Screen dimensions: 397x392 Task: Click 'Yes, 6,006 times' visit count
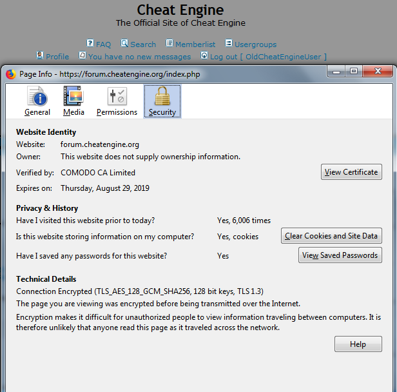coord(244,220)
